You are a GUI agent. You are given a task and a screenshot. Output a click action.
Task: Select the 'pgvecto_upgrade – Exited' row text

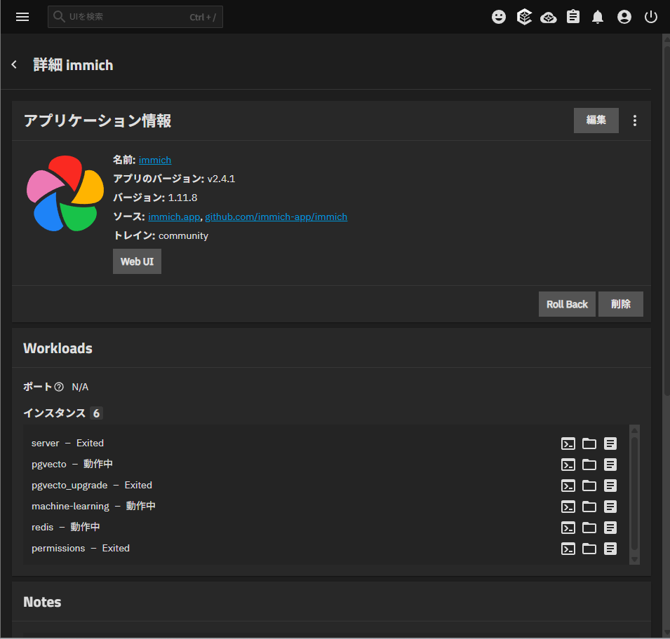[x=92, y=486]
